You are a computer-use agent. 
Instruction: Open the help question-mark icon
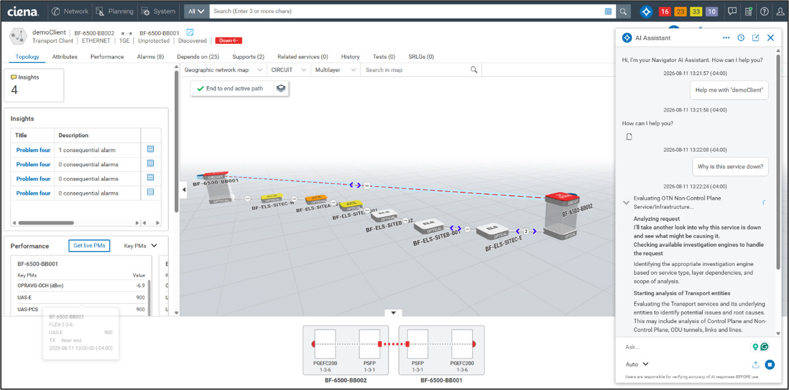pyautogui.click(x=764, y=11)
